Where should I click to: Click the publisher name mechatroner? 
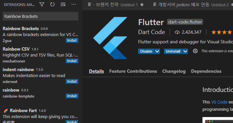click(x=14, y=61)
